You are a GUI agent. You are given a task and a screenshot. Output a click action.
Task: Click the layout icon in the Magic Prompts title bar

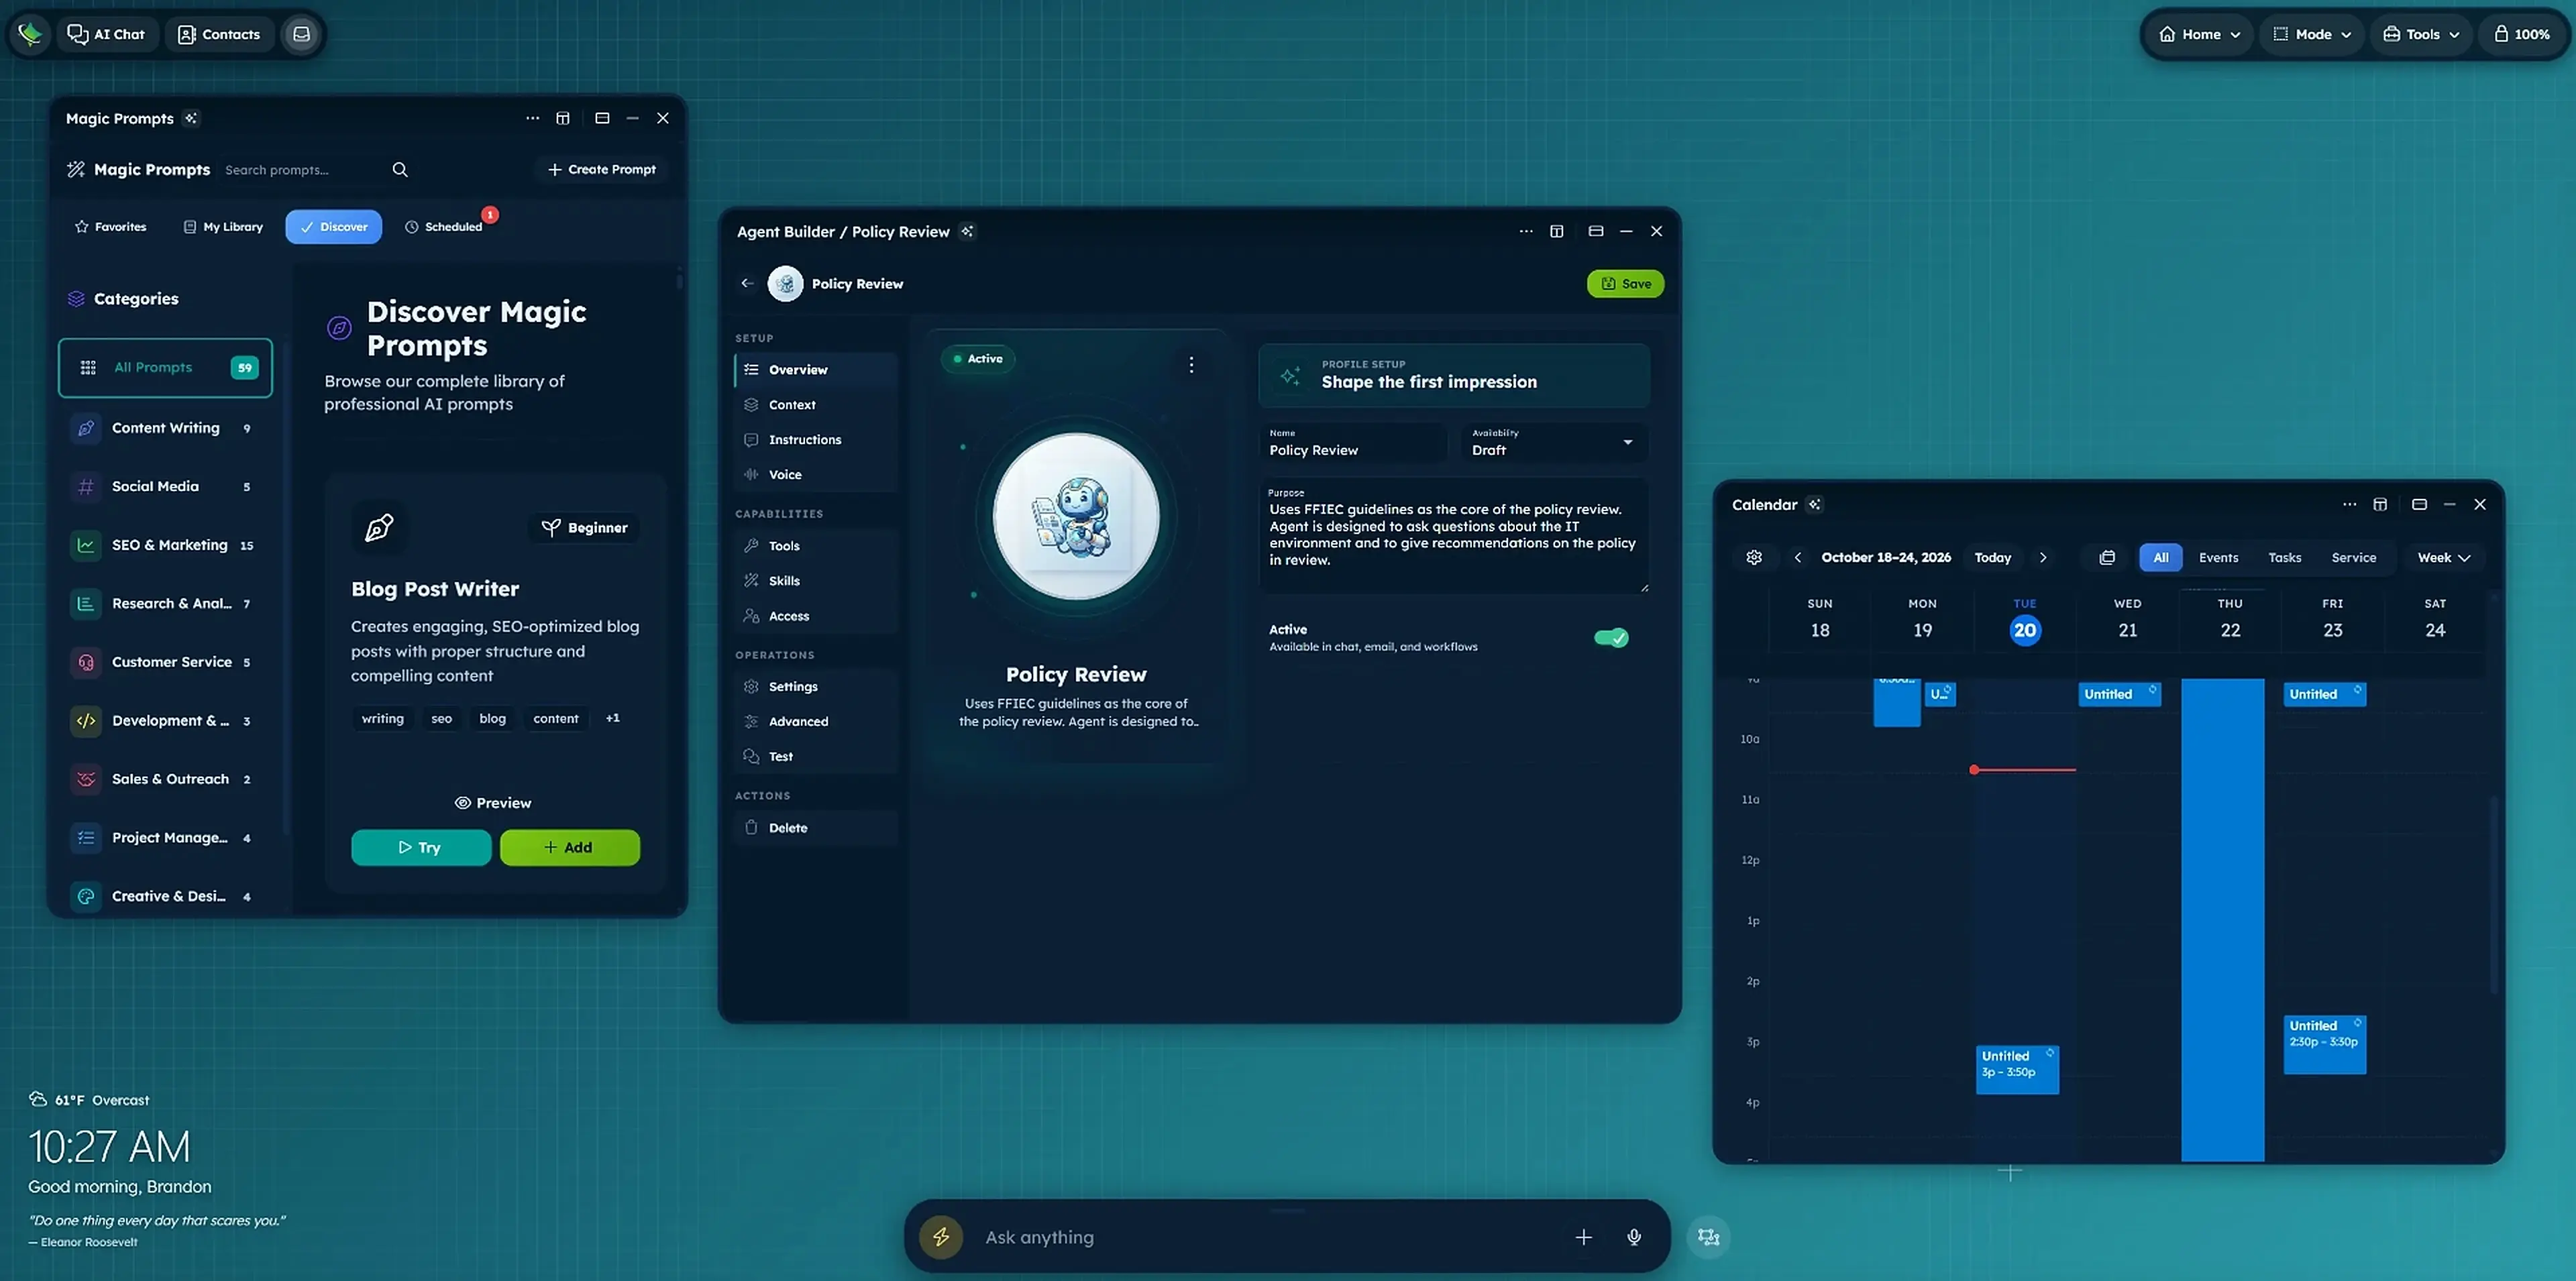563,118
